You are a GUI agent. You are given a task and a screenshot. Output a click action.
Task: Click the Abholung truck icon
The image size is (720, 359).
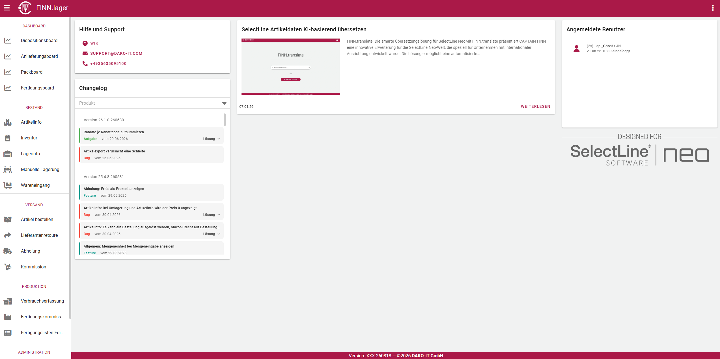(8, 251)
